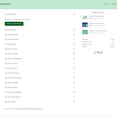Viewport: 117px width, 117px height.
Task: Click the Pay with paystack heading
Action: tap(11, 35)
